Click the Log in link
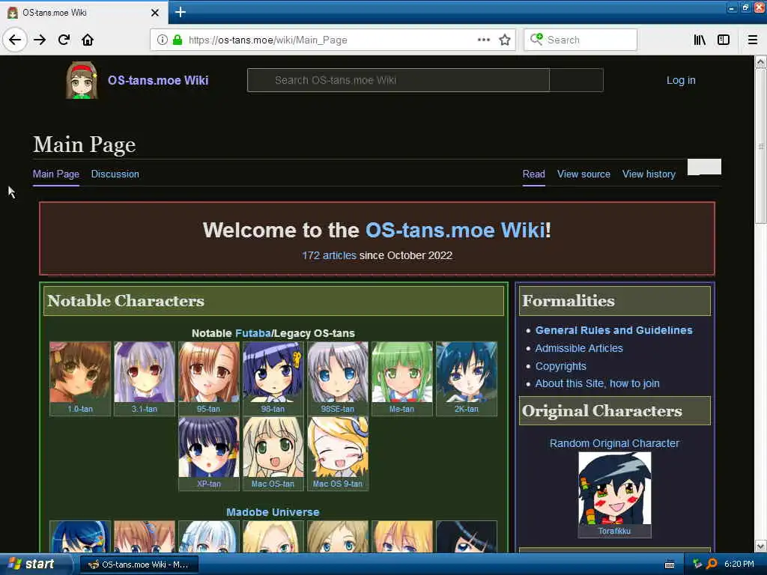The width and height of the screenshot is (767, 575). click(681, 80)
